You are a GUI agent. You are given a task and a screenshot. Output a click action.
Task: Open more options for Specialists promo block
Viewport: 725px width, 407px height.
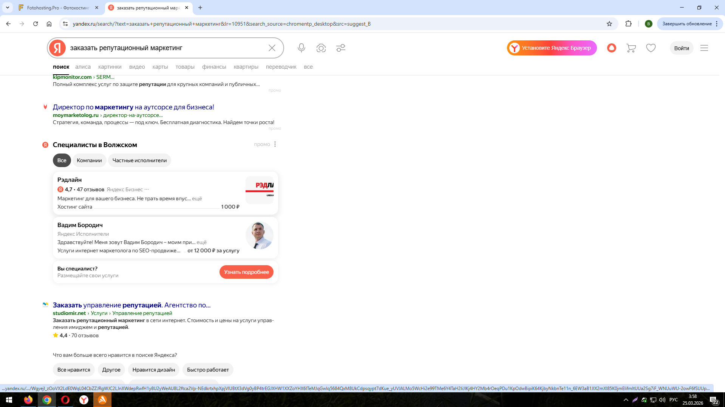(x=275, y=144)
